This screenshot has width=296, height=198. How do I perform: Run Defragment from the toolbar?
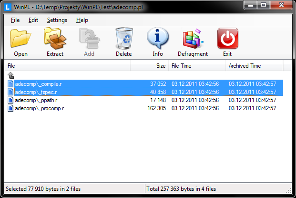[x=193, y=38]
